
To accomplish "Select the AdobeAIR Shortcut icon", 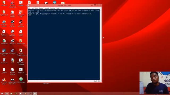I will pyautogui.click(x=21, y=62).
